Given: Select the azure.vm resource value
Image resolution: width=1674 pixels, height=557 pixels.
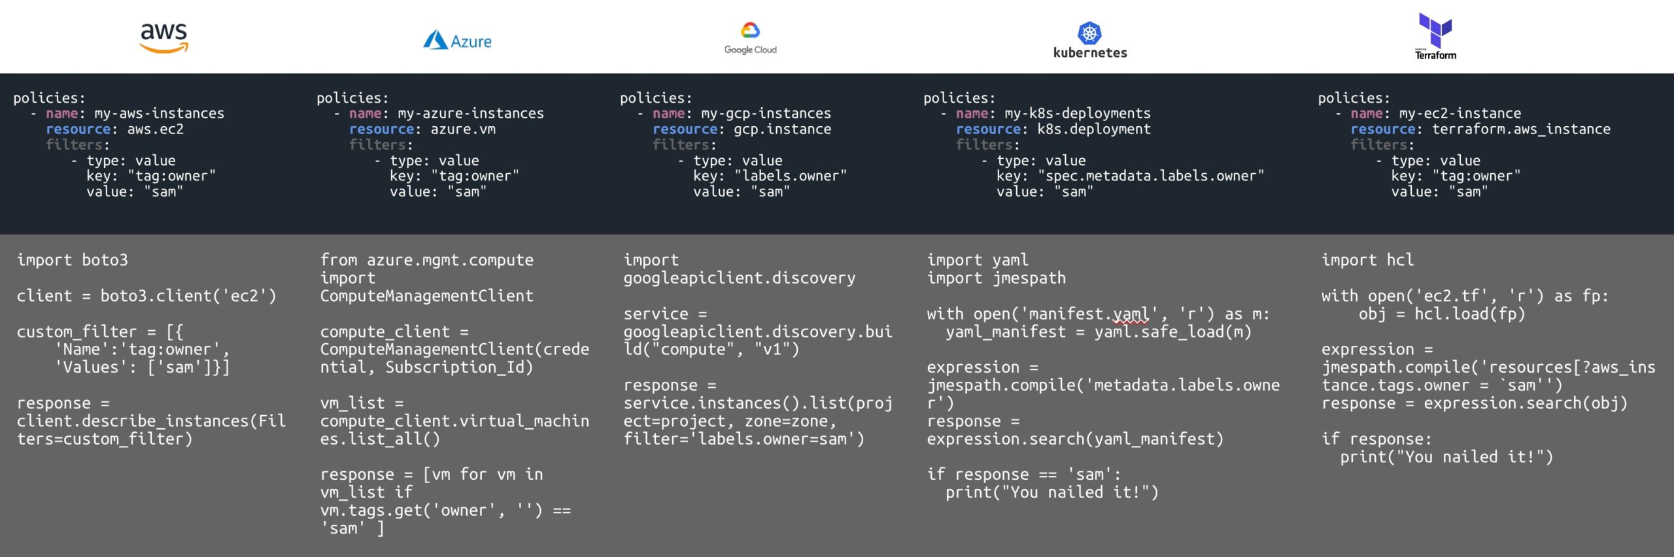Looking at the screenshot, I should [x=463, y=129].
